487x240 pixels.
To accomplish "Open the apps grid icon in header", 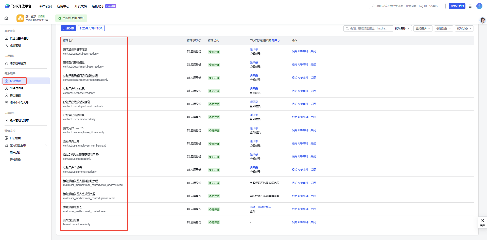I will pyautogui.click(x=471, y=6).
